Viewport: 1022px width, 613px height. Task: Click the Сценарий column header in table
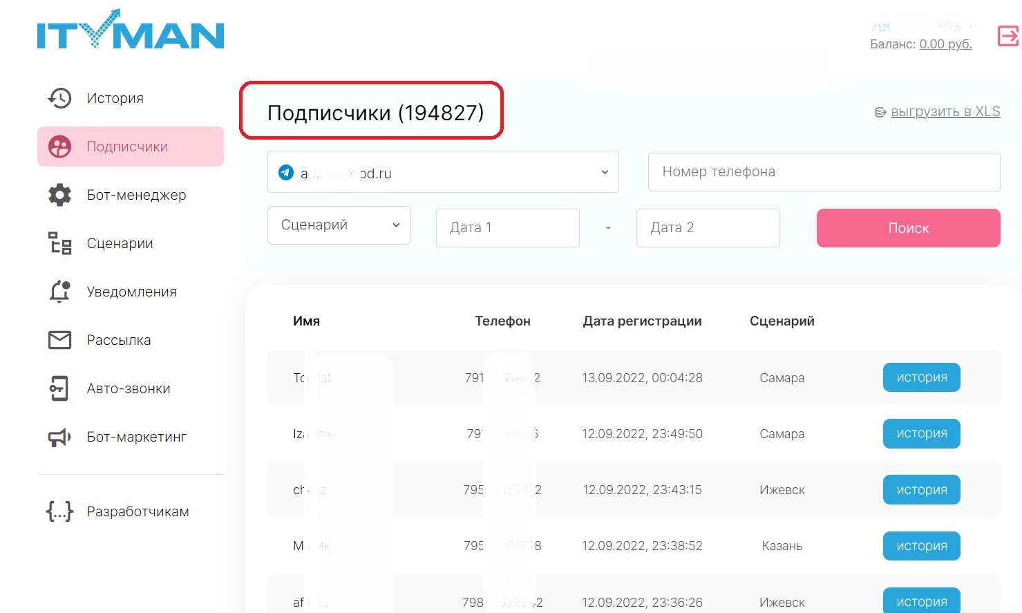coord(782,321)
